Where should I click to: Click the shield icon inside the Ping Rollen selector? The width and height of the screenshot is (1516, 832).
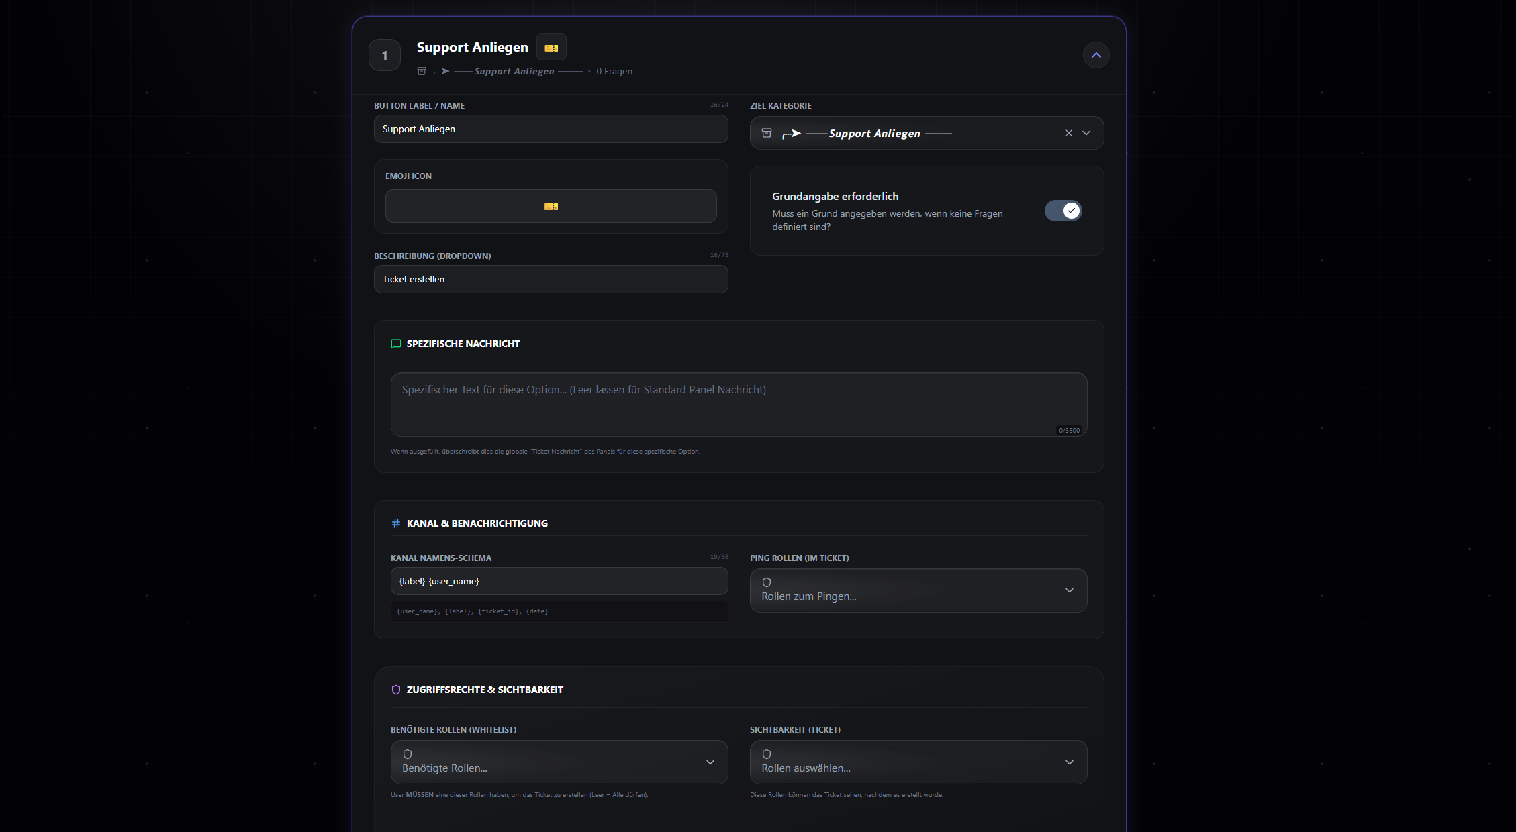tap(766, 582)
